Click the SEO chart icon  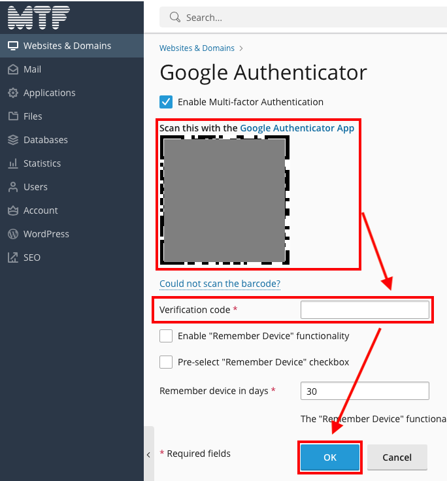pyautogui.click(x=12, y=257)
